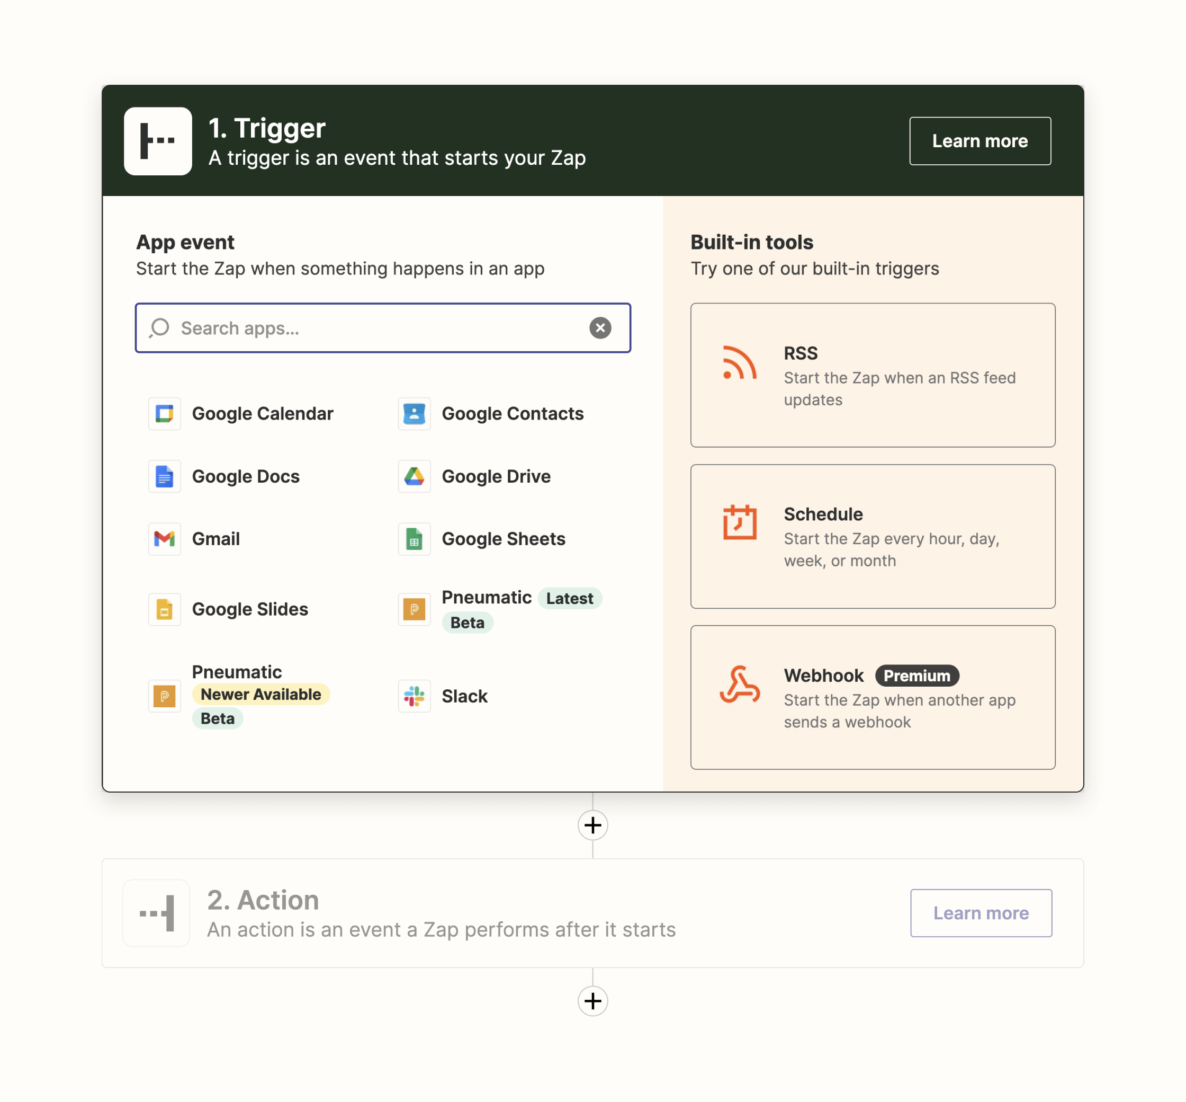This screenshot has height=1102, width=1186.
Task: Pick Google Sheets app label
Action: [504, 539]
